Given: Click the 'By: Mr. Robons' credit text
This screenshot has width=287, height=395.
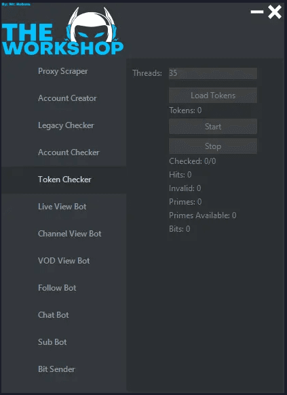Looking at the screenshot, I should (16, 4).
